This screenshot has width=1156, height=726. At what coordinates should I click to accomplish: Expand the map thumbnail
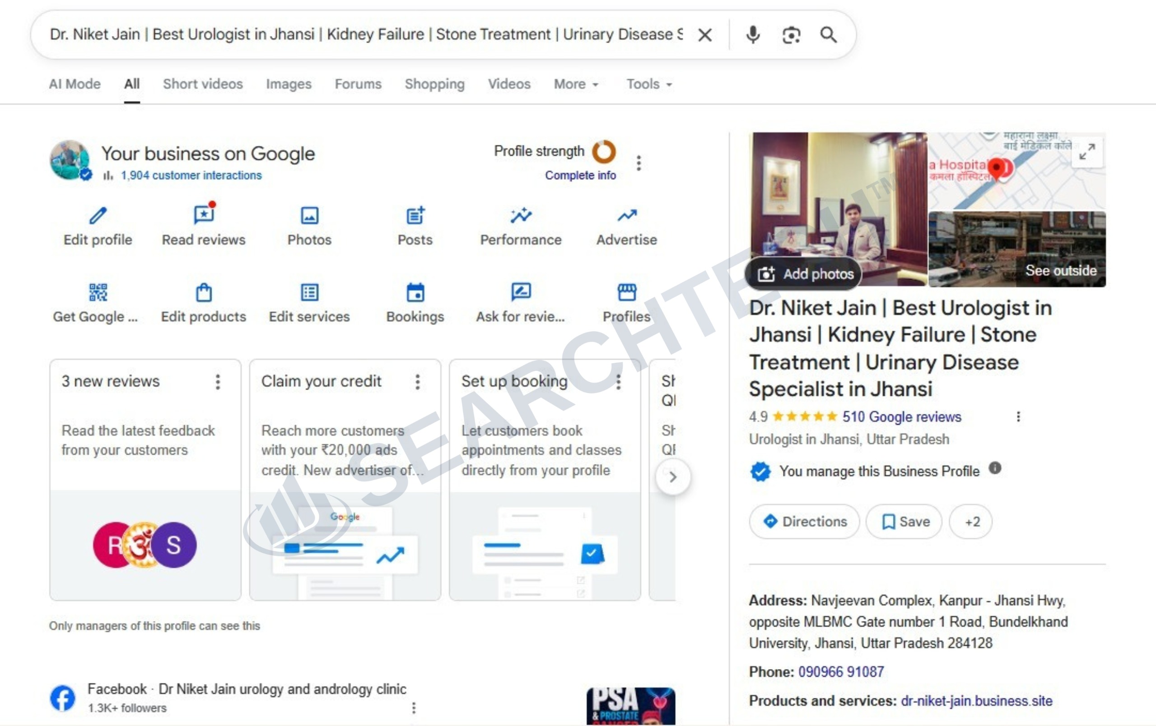pyautogui.click(x=1087, y=152)
